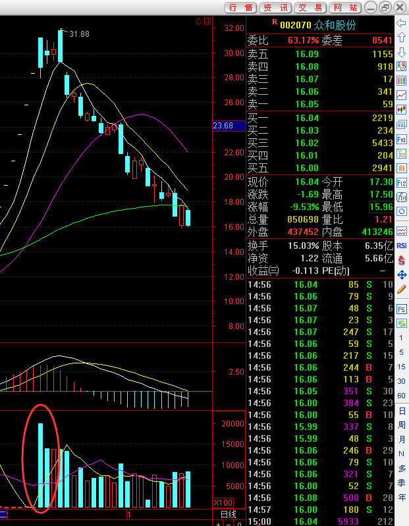This screenshot has width=409, height=526.
Task: Click the red S icon in sidebar
Action: (x=402, y=260)
